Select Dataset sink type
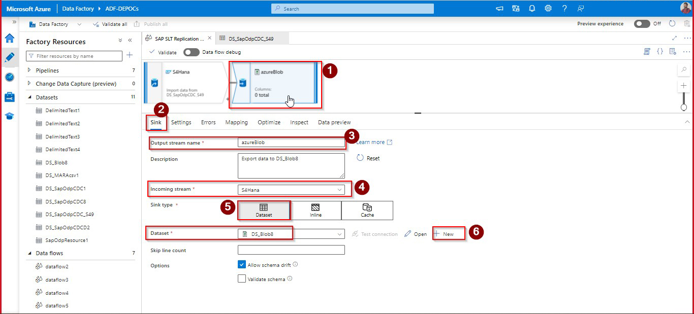The image size is (694, 314). point(264,211)
